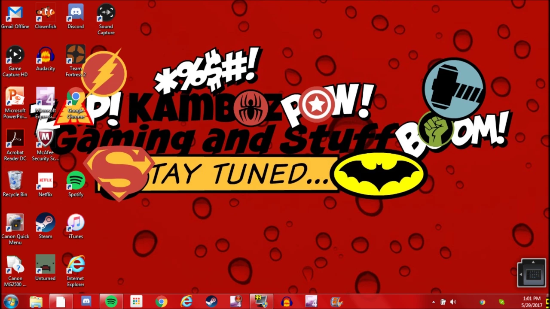Select the Netflix desktop shortcut
The height and width of the screenshot is (309, 550).
pyautogui.click(x=45, y=185)
